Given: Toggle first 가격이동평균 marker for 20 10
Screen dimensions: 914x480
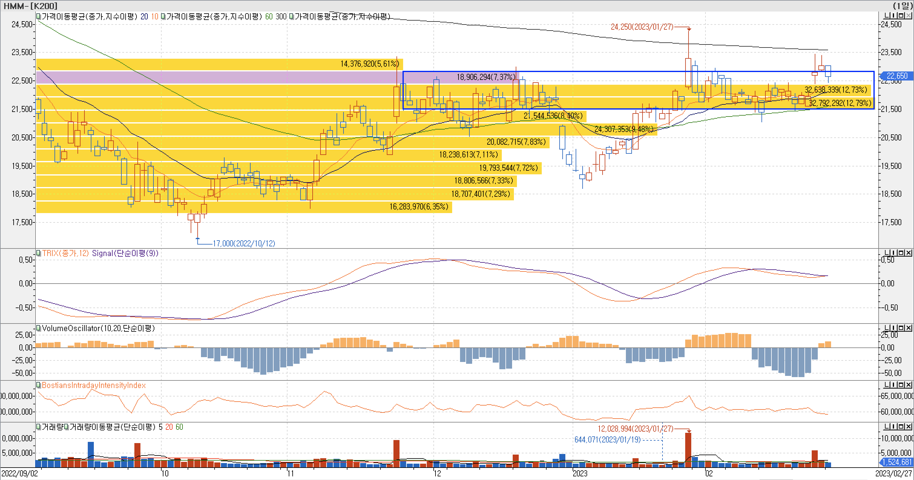Looking at the screenshot, I should point(38,16).
